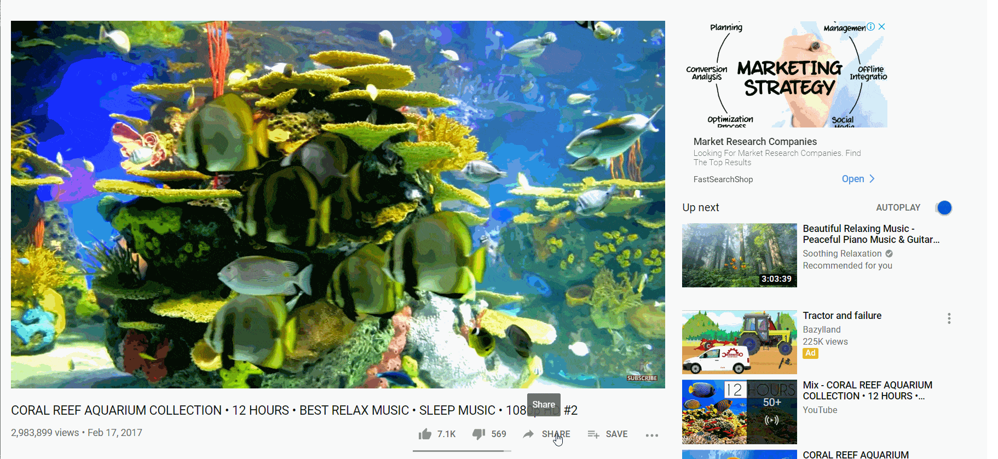Click the Soothing Relaxation channel name
Image resolution: width=998 pixels, height=459 pixels.
(x=842, y=254)
